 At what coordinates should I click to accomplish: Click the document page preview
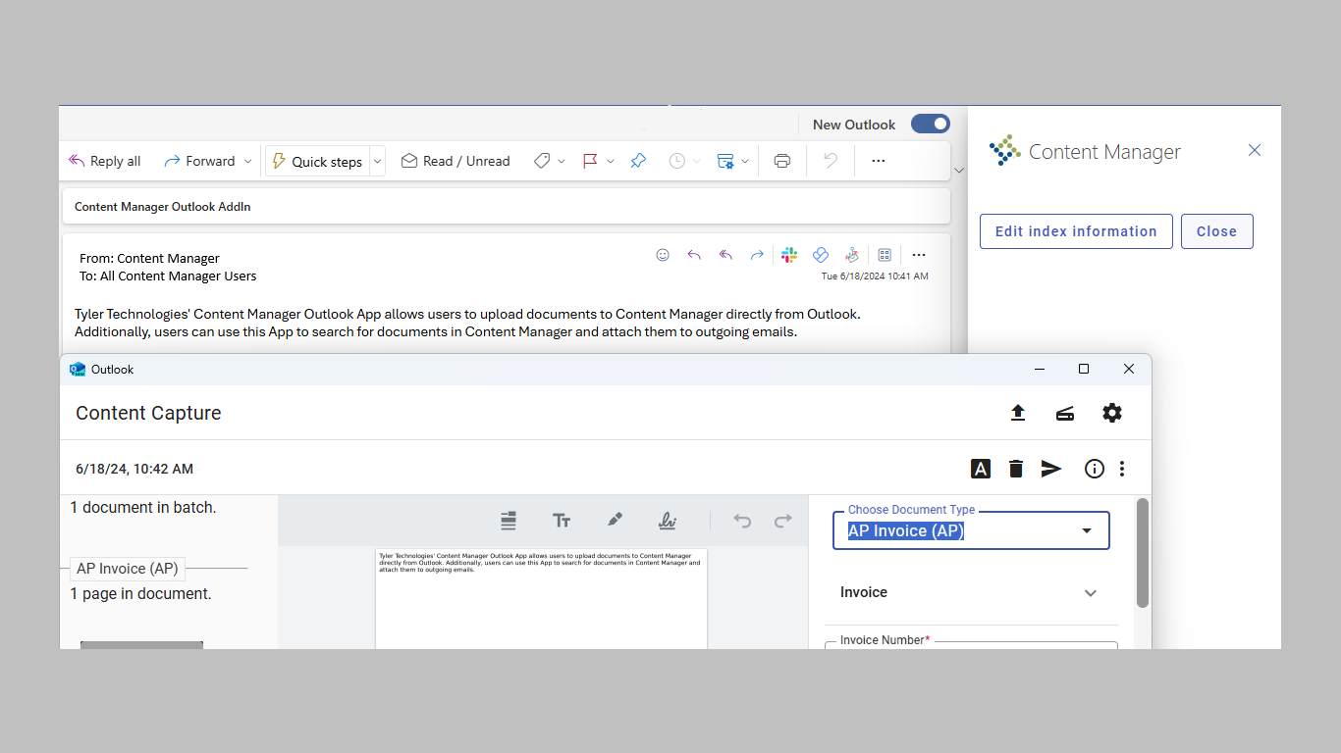pyautogui.click(x=541, y=598)
